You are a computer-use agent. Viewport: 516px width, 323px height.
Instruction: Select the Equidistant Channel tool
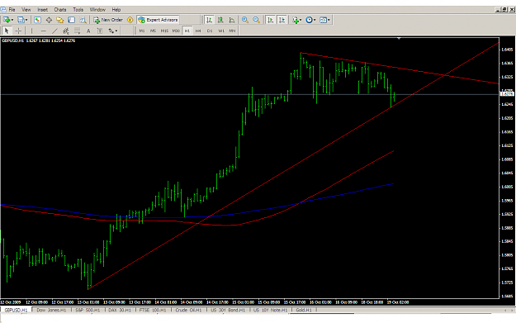click(x=66, y=31)
